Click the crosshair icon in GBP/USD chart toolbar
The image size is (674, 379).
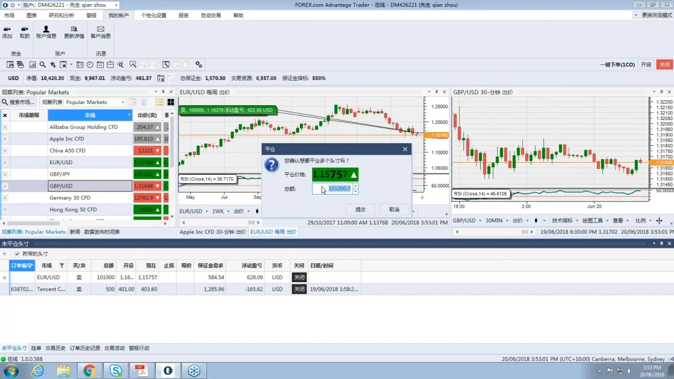click(659, 221)
